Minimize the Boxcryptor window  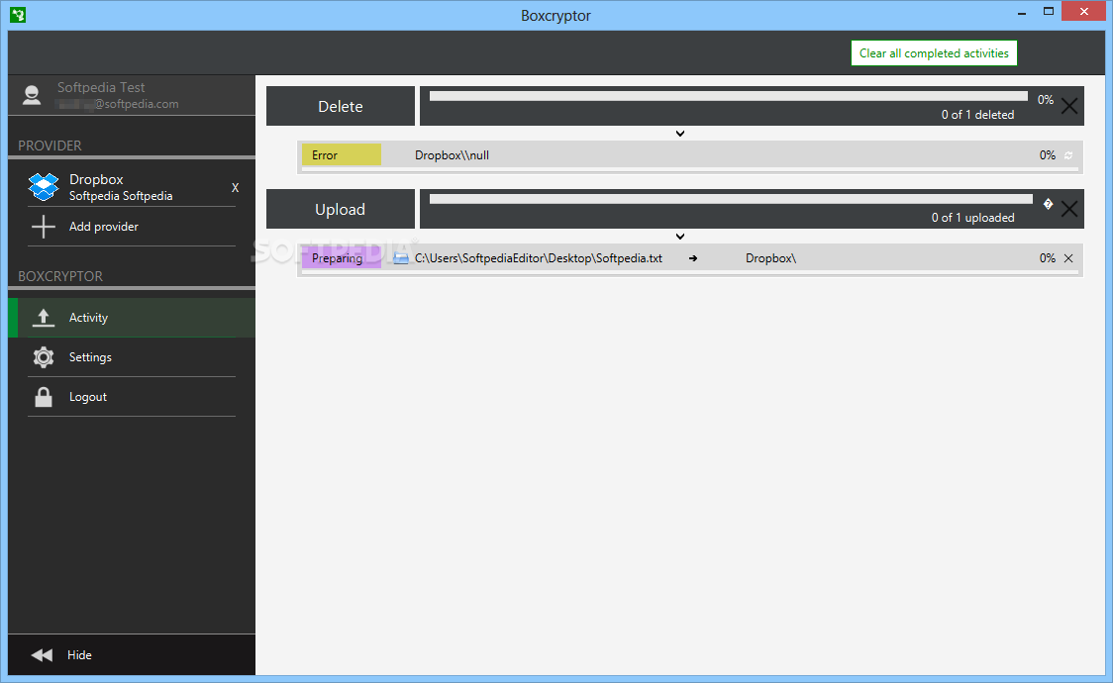click(x=1022, y=13)
